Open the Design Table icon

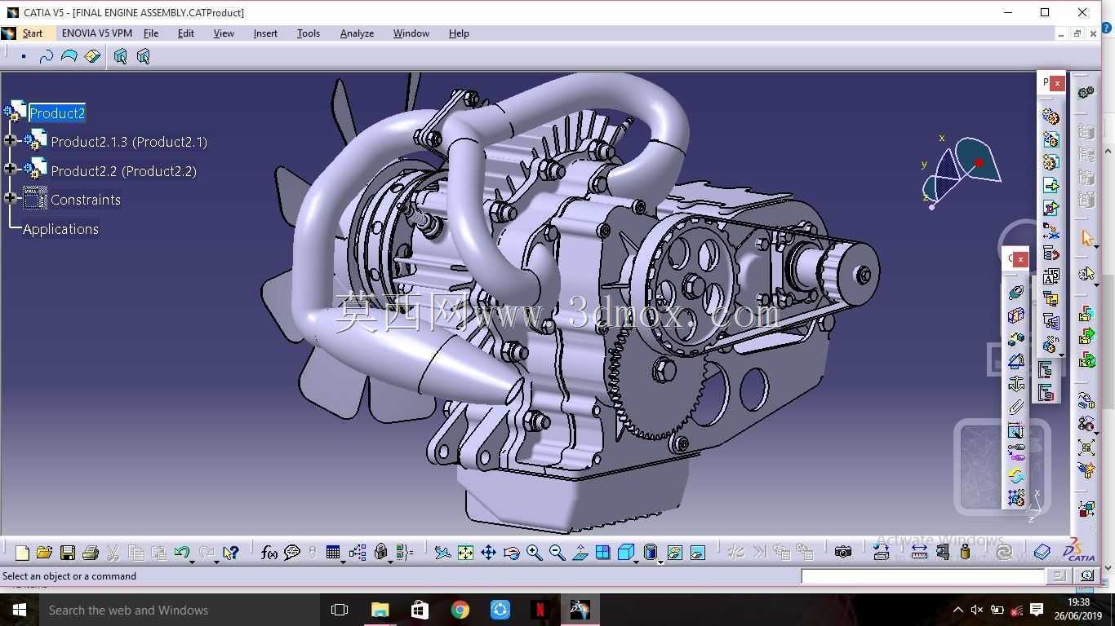click(332, 553)
